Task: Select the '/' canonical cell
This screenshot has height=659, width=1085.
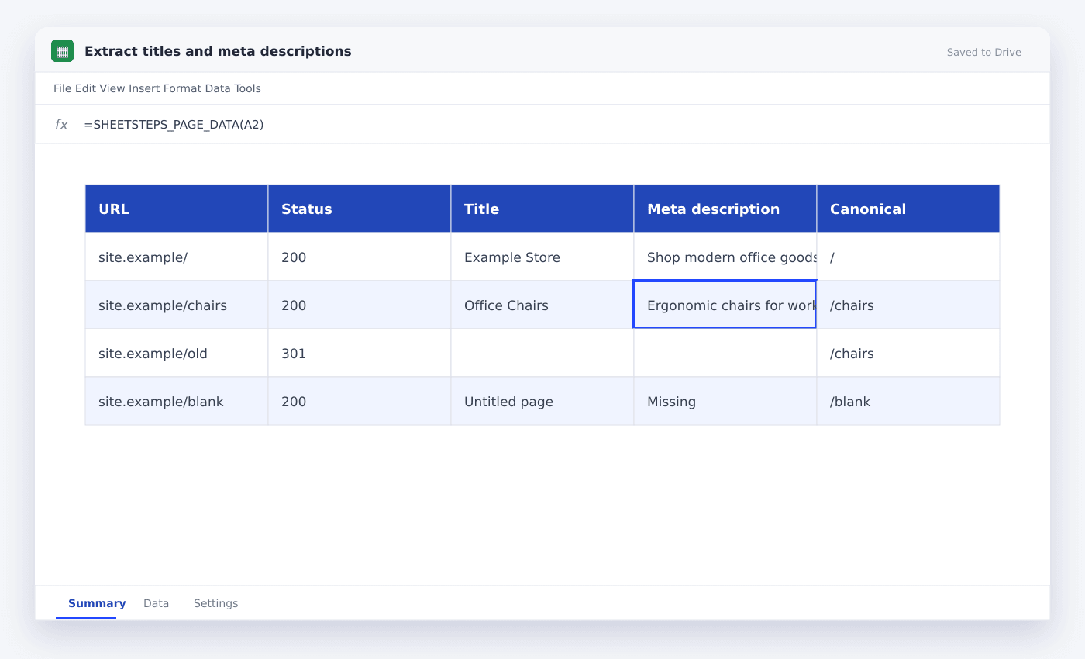Action: 908,257
